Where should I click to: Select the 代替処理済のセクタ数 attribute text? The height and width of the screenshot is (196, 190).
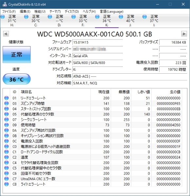point(37,114)
